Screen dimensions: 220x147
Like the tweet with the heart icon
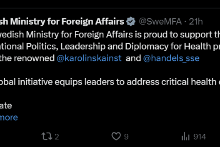click(116, 137)
